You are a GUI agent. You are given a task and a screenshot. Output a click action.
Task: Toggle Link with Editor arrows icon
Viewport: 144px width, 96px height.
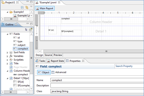coord(27,7)
